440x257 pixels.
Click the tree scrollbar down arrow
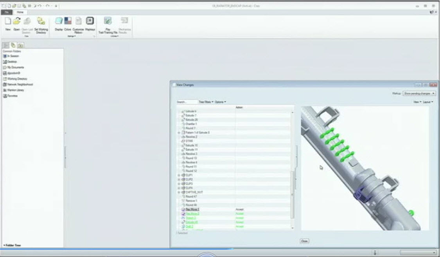pyautogui.click(x=293, y=228)
